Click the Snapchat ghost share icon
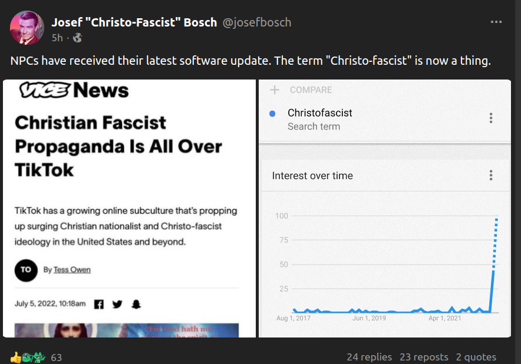521x364 pixels. [x=136, y=304]
